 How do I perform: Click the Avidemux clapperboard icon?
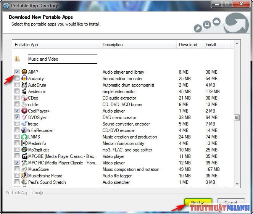24,91
